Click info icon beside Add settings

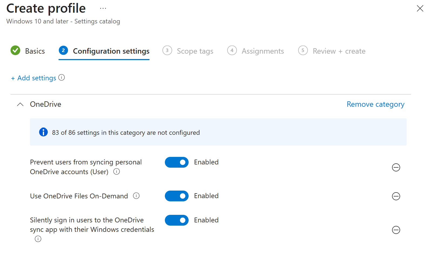(x=62, y=78)
